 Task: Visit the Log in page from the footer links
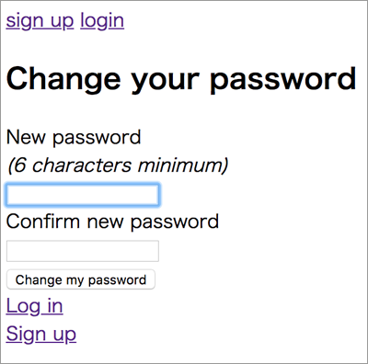35,306
